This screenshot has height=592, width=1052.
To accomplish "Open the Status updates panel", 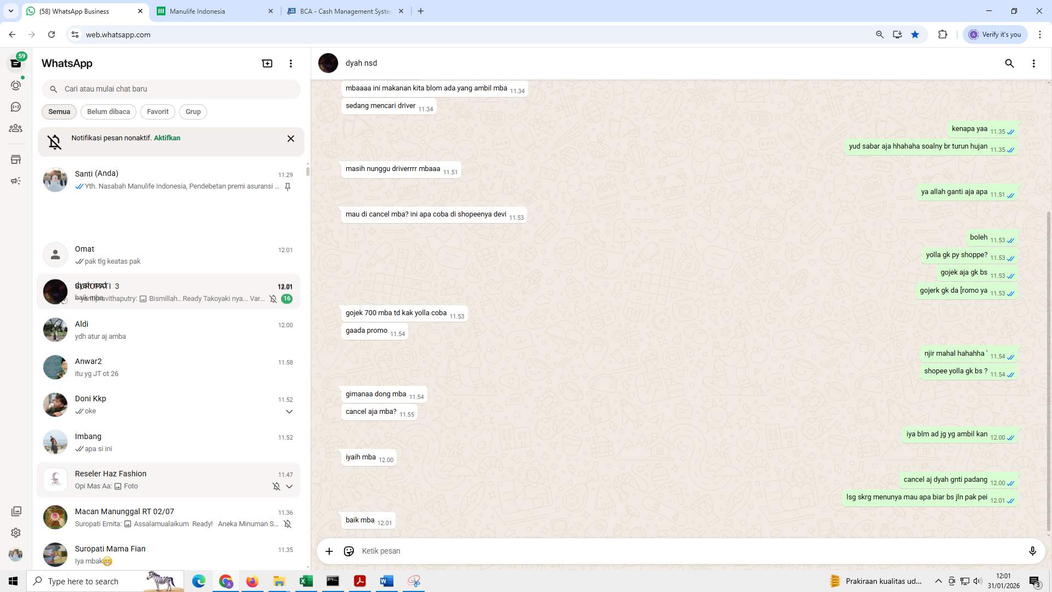I will (x=16, y=85).
